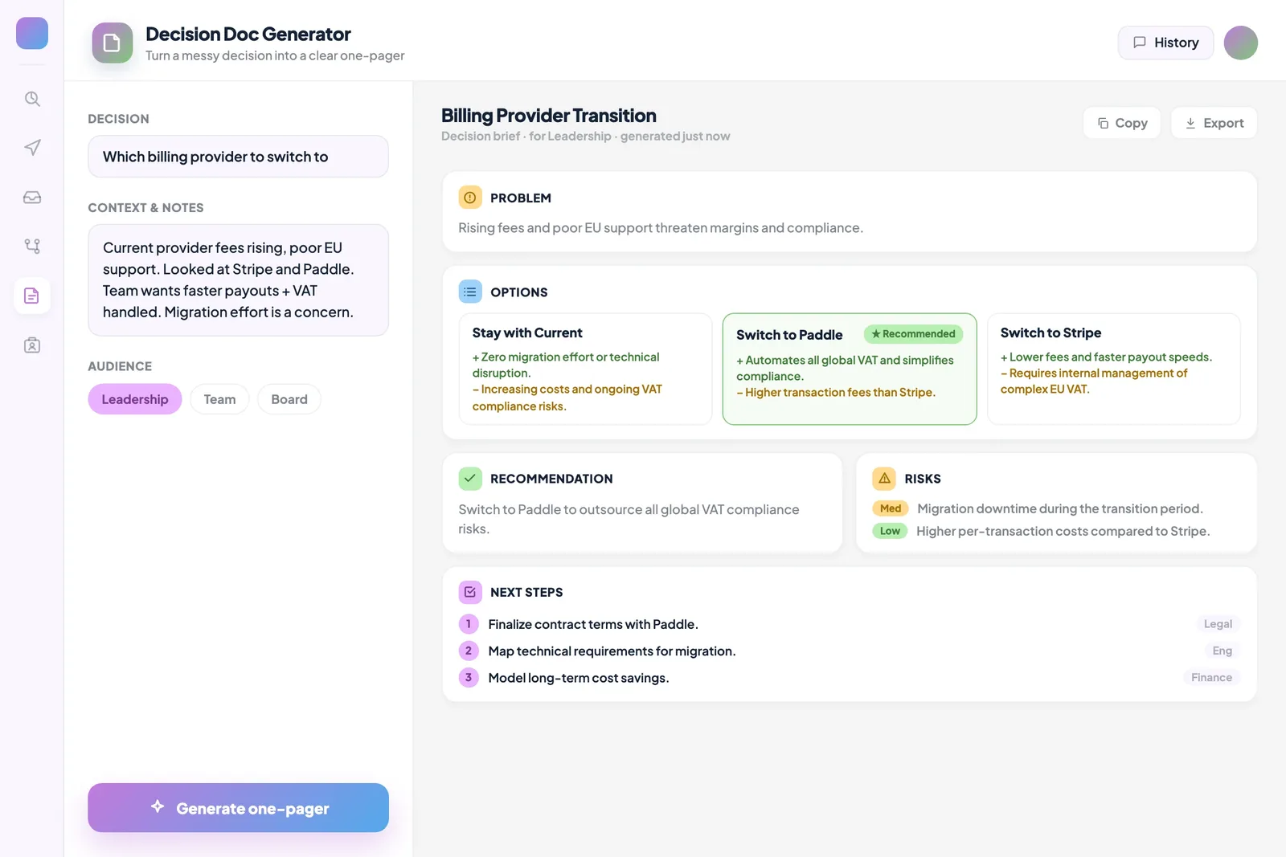Click the Finance owner tag
Image resolution: width=1286 pixels, height=857 pixels.
[1211, 678]
